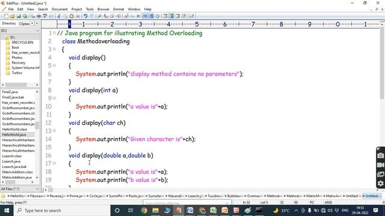Click the editor's vertical scrollbar thumb
Image resolution: width=385 pixels, height=216 pixels.
pyautogui.click(x=382, y=62)
